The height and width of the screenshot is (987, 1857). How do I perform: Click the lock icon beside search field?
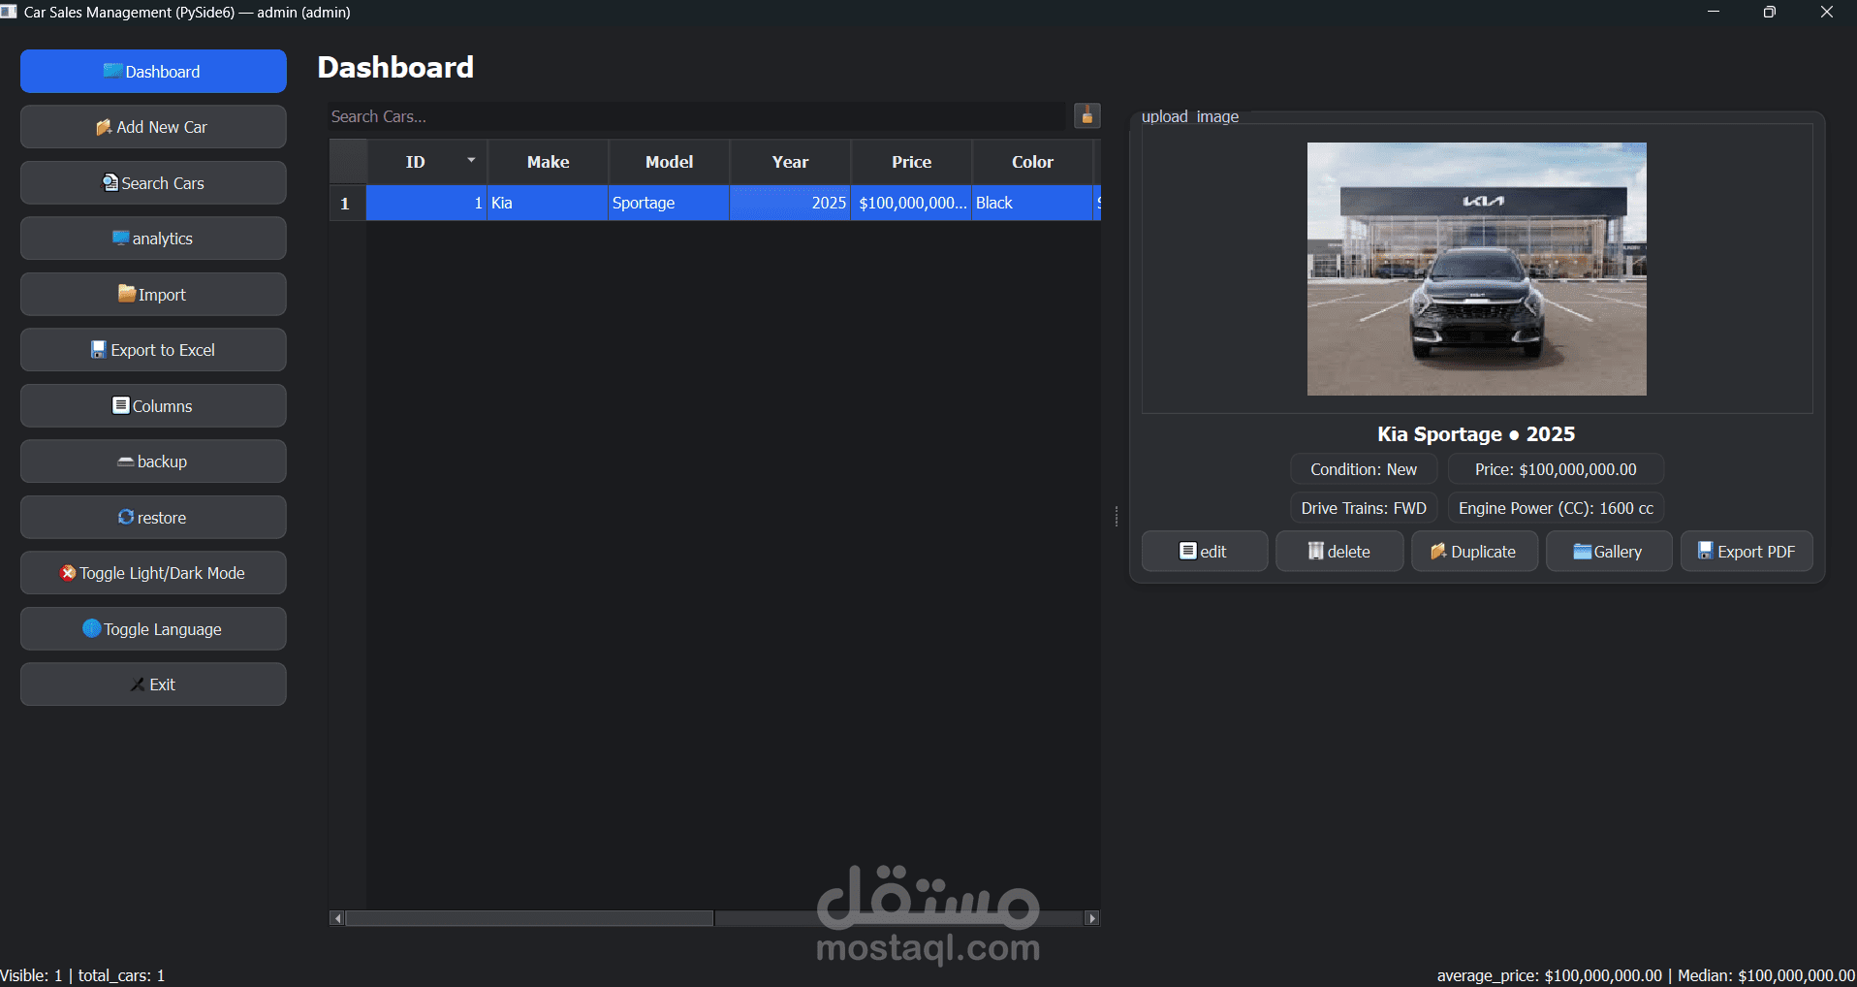point(1087,115)
